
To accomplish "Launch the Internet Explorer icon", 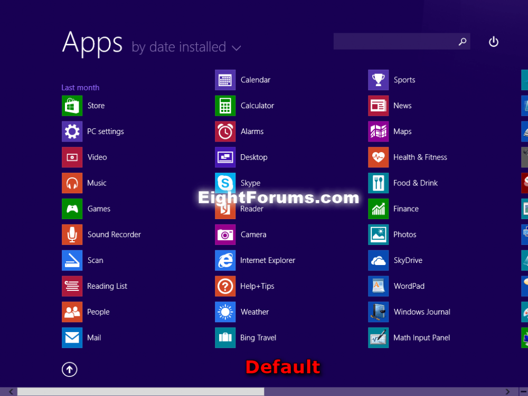I will point(225,260).
